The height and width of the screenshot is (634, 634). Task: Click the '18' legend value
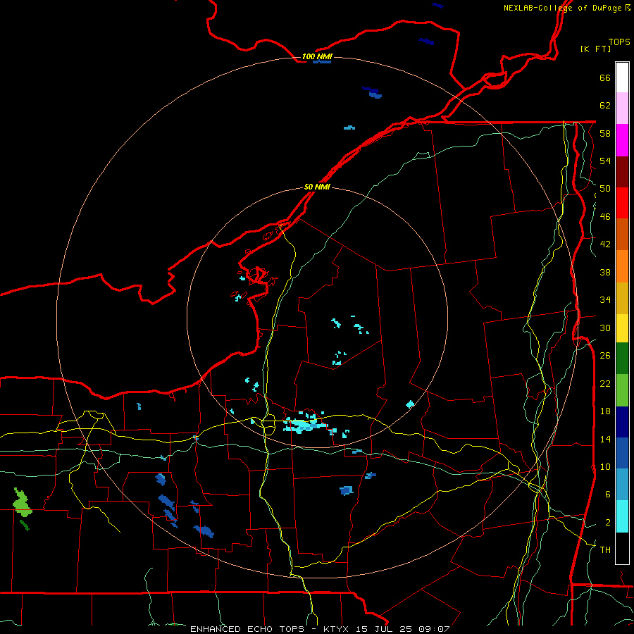coord(605,411)
